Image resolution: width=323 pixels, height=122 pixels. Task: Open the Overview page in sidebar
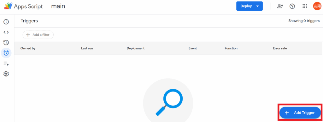6,22
